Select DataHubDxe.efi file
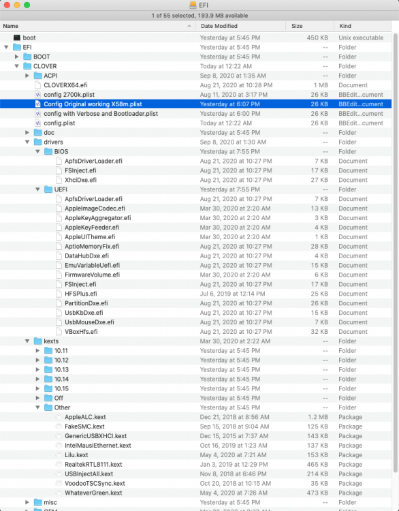399x511 pixels. [x=195, y=255]
